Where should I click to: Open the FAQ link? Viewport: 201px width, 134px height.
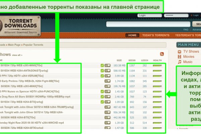pyautogui.click(x=186, y=29)
